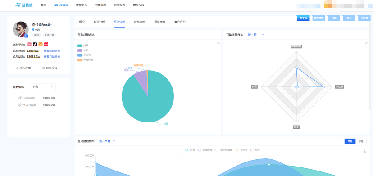
Task: Download the 互动量趋势图 chart
Action: tap(365, 151)
